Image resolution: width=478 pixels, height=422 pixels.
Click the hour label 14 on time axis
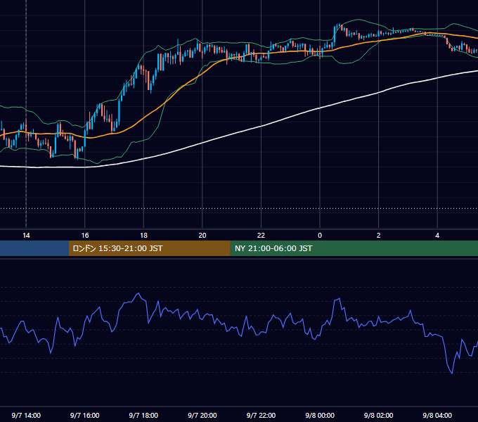(26, 236)
